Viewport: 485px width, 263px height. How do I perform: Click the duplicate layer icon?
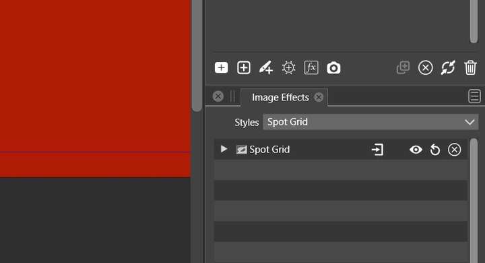(x=403, y=68)
